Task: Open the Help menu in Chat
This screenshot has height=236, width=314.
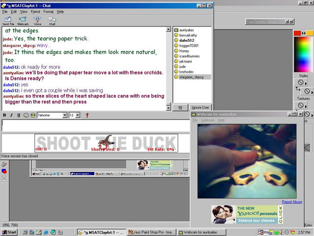Action: tap(60, 12)
